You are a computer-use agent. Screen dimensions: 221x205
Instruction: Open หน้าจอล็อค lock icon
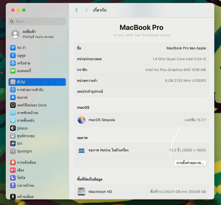[x=13, y=196]
